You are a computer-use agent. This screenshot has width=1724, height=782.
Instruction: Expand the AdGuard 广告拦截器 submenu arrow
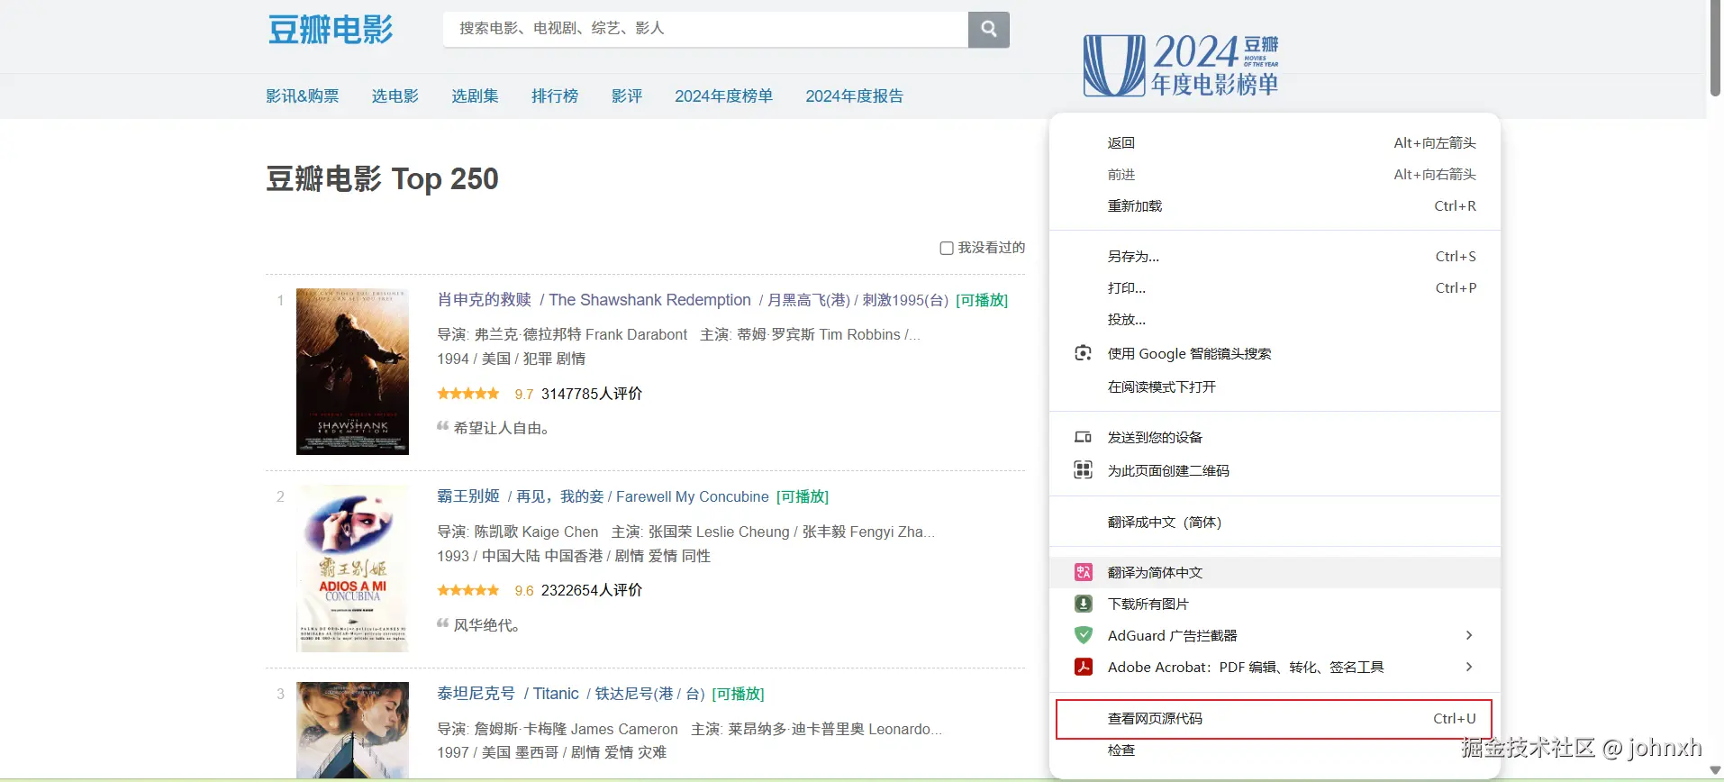[x=1469, y=635]
